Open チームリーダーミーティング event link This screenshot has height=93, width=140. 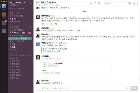pos(55,49)
